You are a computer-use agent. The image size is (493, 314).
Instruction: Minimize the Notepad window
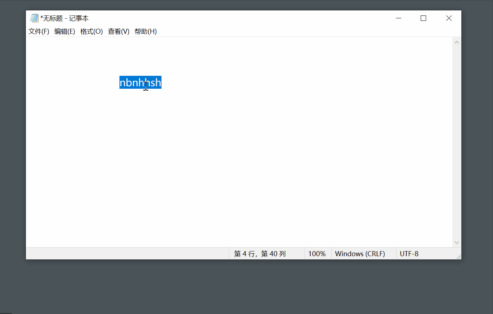click(x=398, y=18)
